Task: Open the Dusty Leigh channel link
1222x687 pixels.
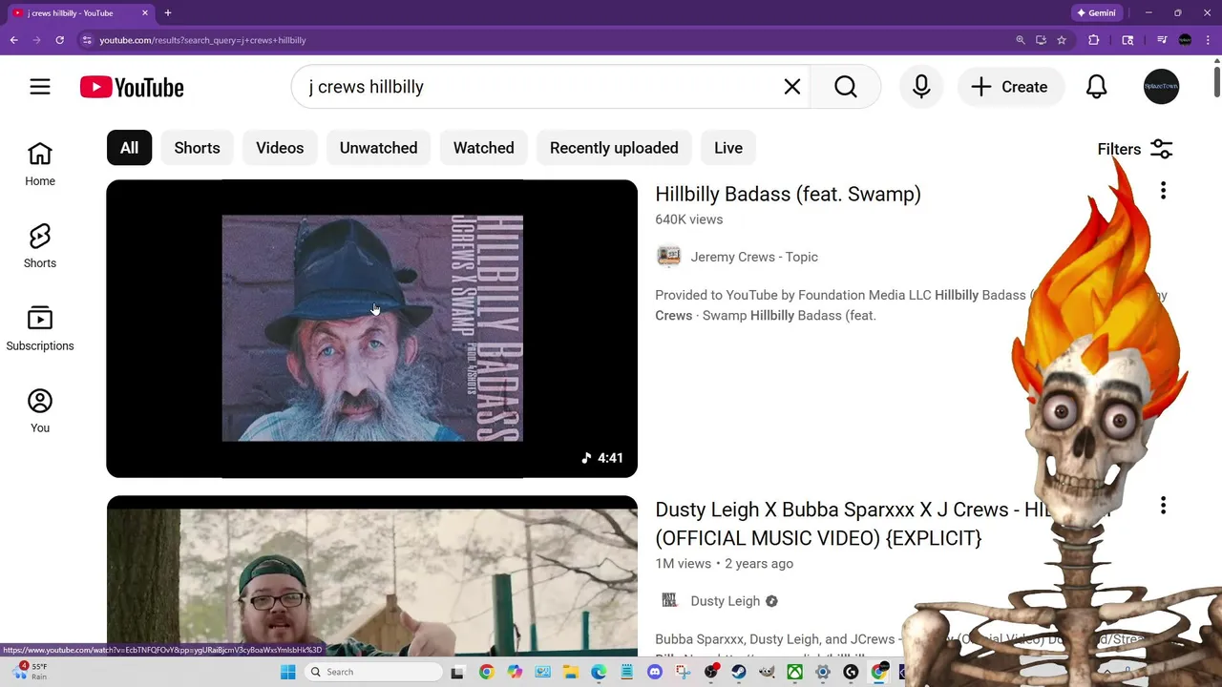Action: [725, 601]
